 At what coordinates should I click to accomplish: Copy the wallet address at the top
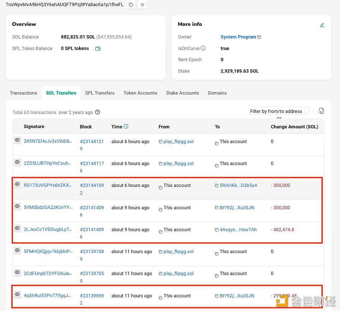click(x=131, y=5)
